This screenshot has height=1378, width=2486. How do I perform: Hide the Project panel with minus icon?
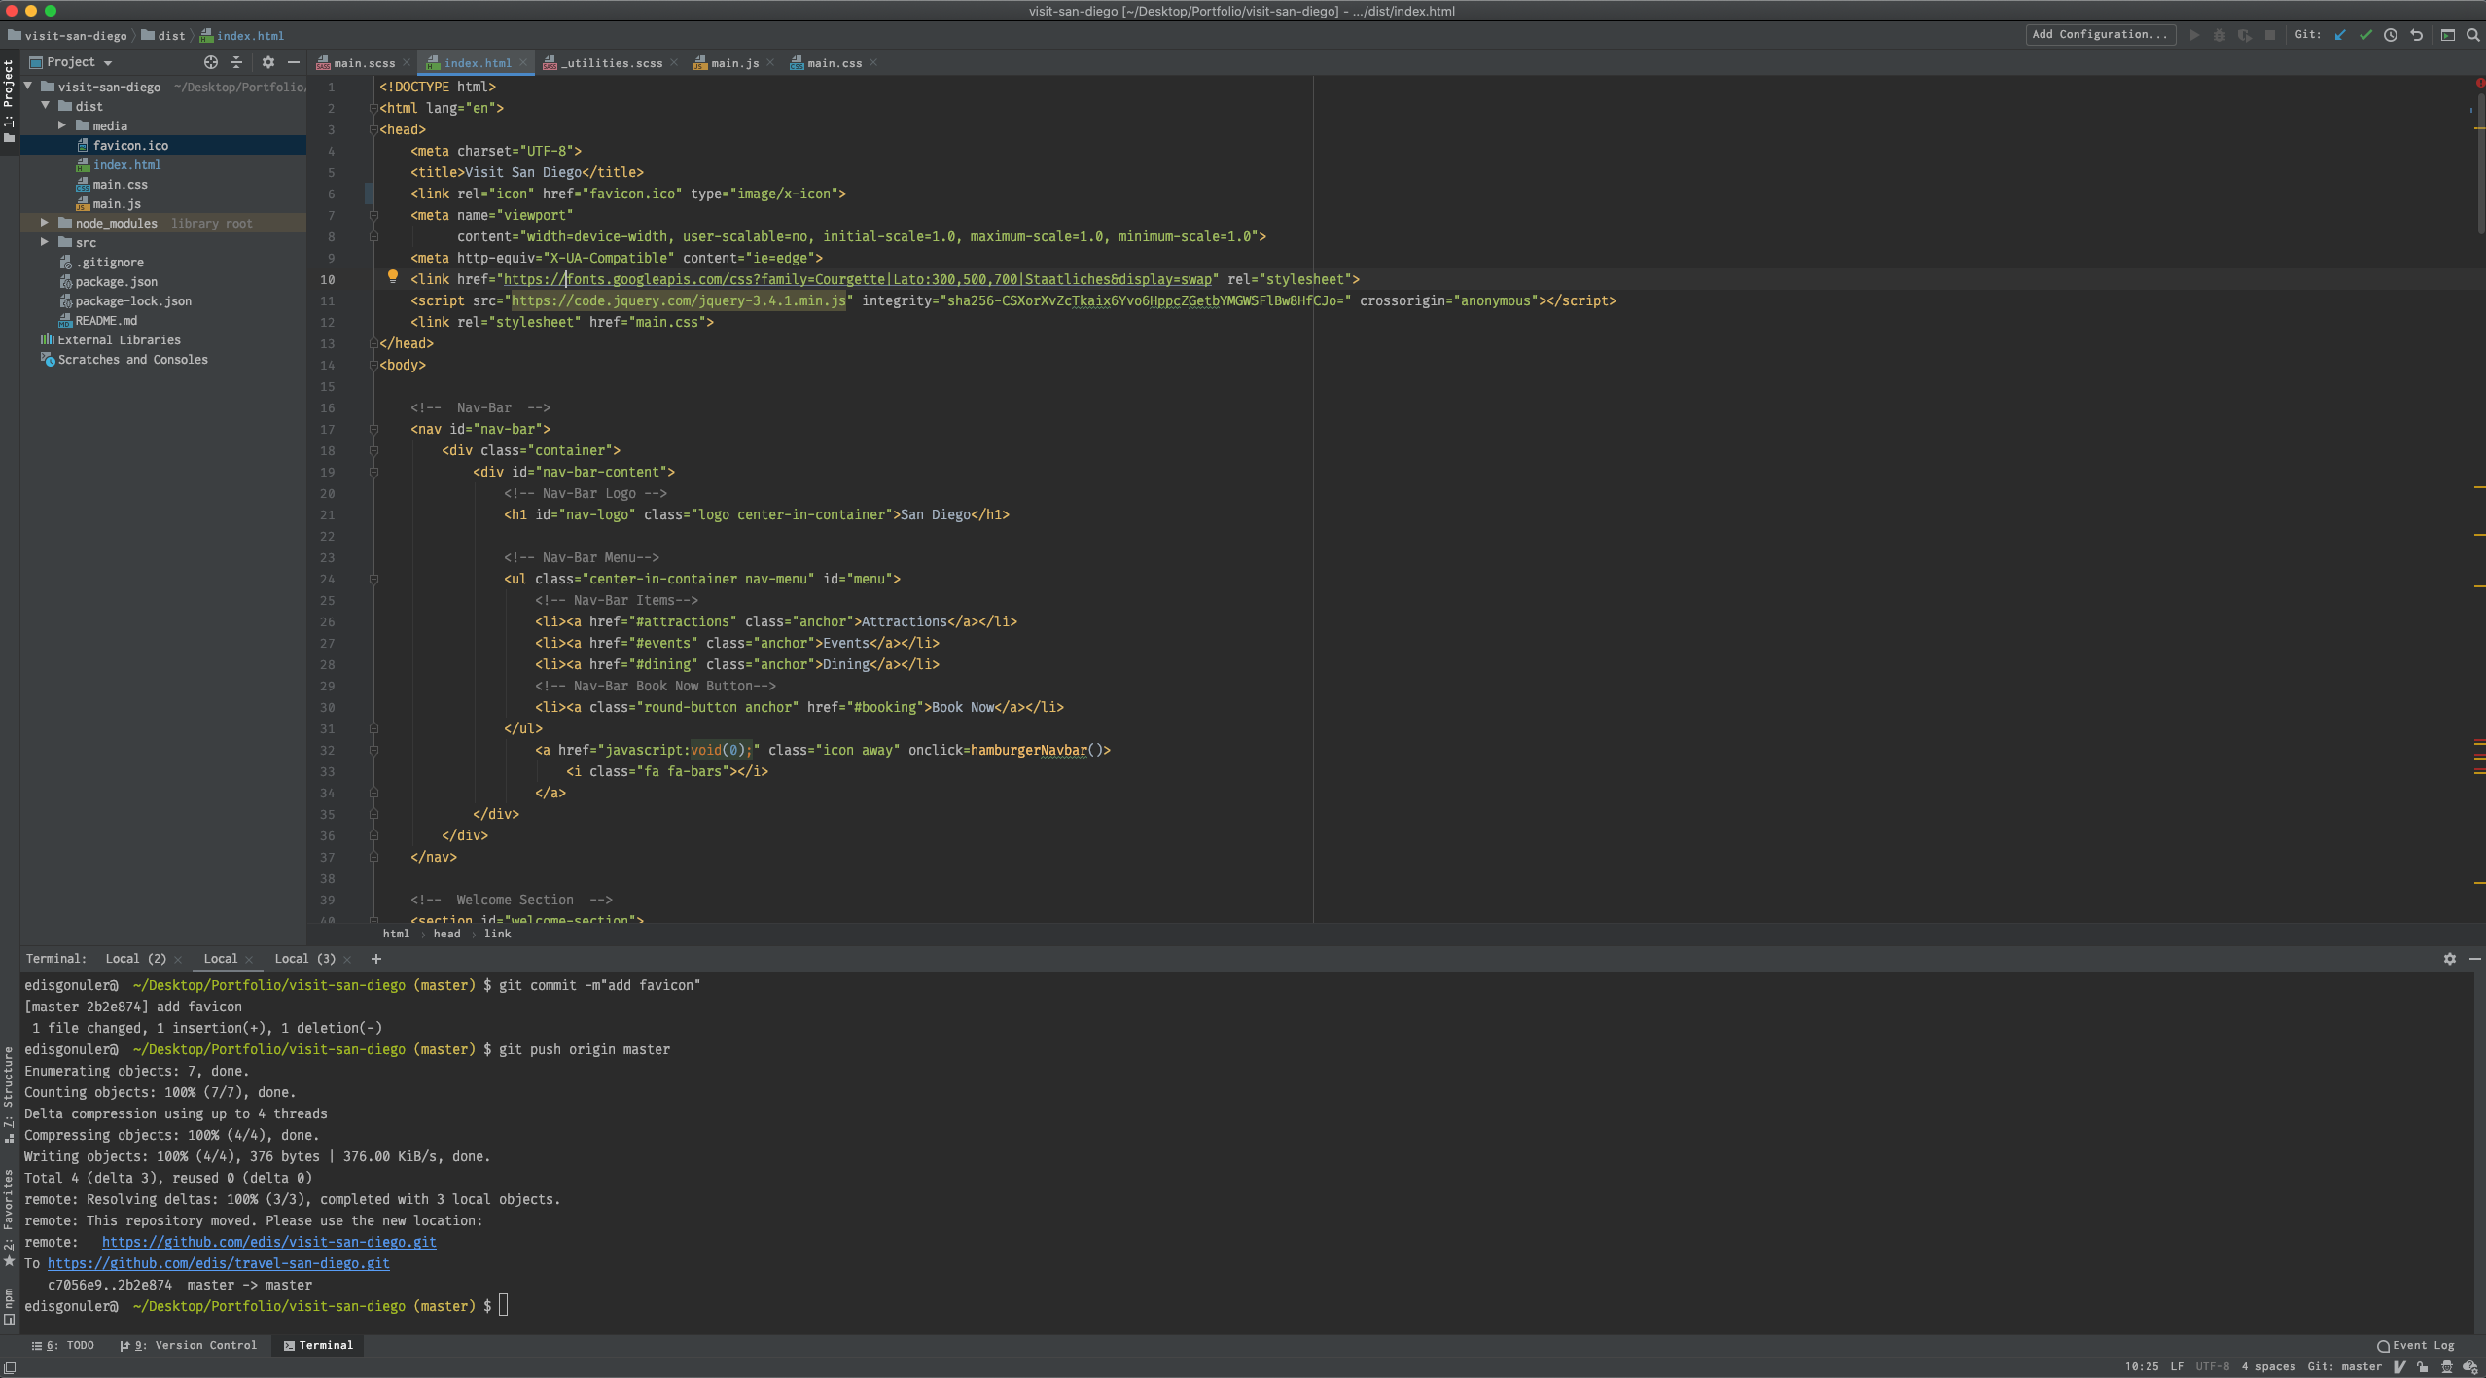coord(294,62)
